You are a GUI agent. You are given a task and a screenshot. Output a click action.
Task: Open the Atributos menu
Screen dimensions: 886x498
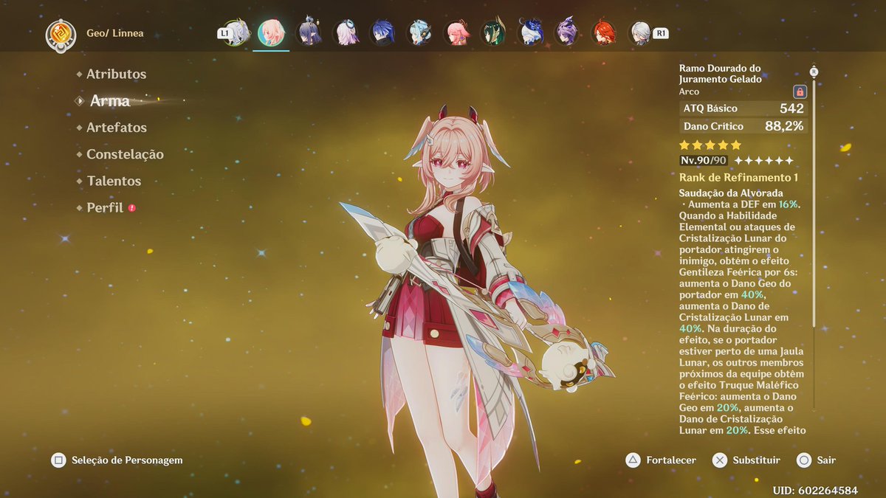116,74
